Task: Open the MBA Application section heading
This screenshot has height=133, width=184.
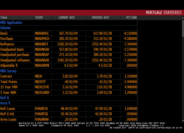Action: tap(11, 23)
